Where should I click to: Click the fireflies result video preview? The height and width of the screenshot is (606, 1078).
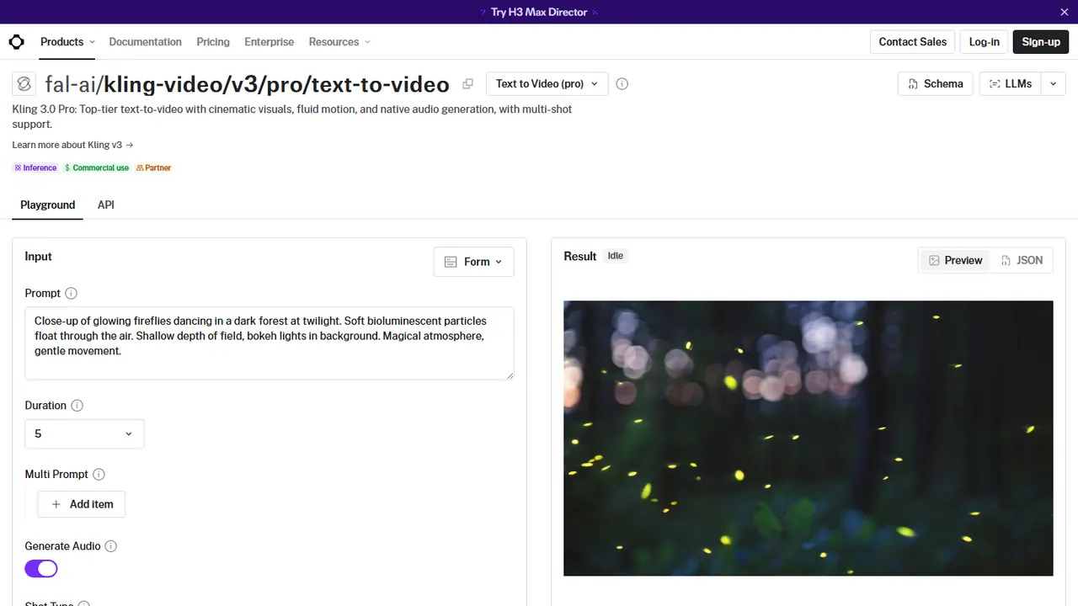tap(808, 438)
